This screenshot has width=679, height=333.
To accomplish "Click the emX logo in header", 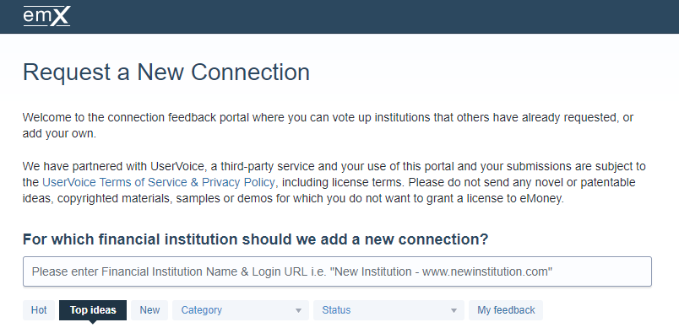I will (46, 16).
